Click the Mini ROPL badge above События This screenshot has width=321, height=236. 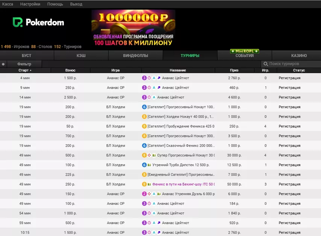245,51
